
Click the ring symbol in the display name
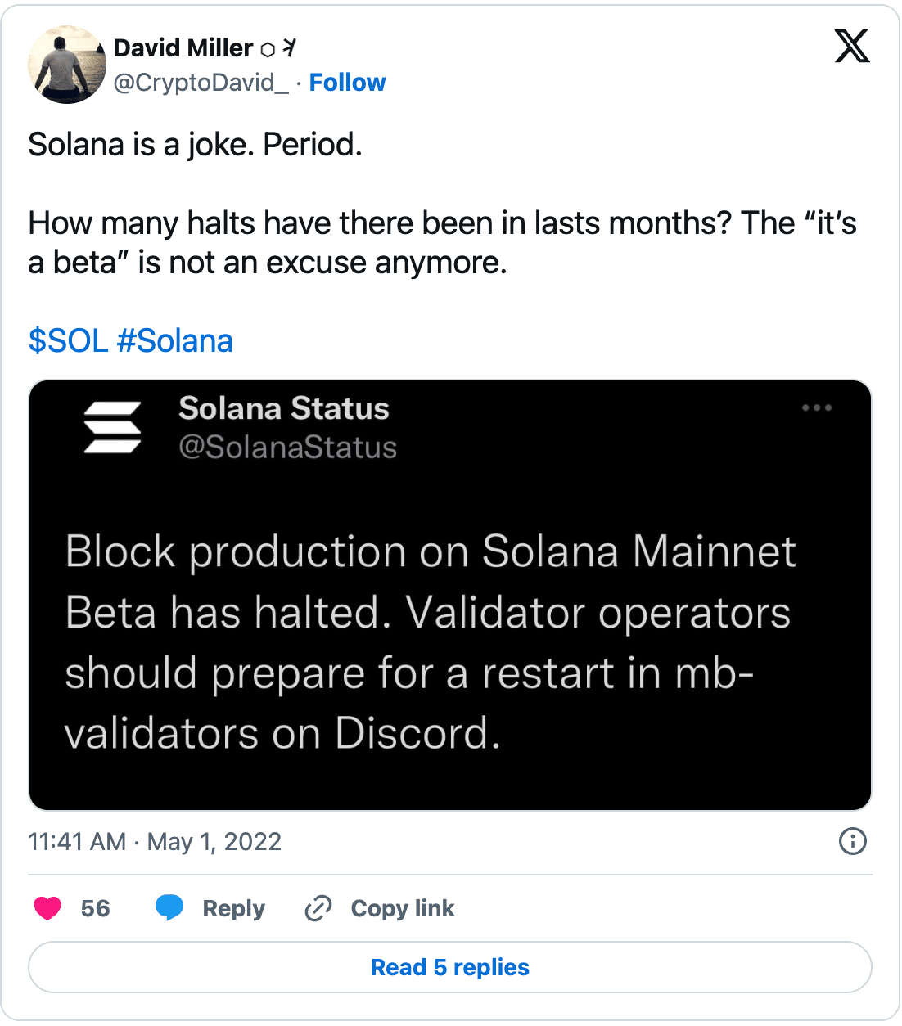pos(268,47)
